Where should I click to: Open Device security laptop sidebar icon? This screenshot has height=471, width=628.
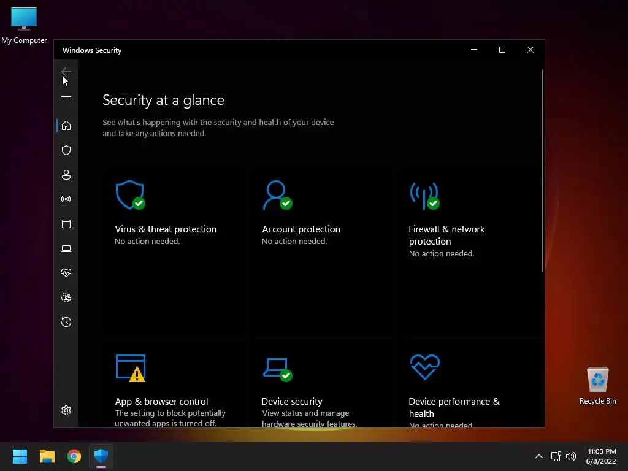click(x=66, y=249)
